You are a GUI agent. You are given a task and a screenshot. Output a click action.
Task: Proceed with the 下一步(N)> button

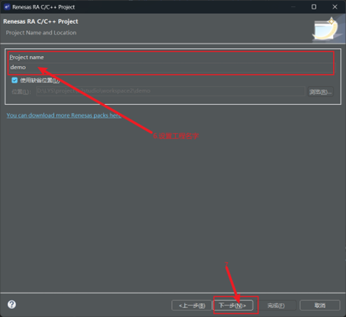(233, 306)
